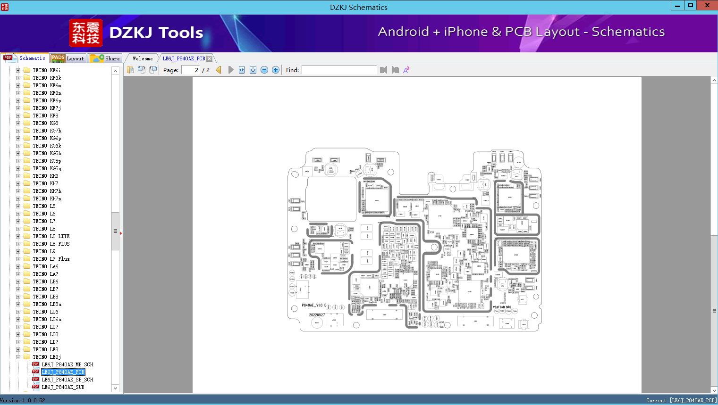
Task: Click the find next icon
Action: 395,70
